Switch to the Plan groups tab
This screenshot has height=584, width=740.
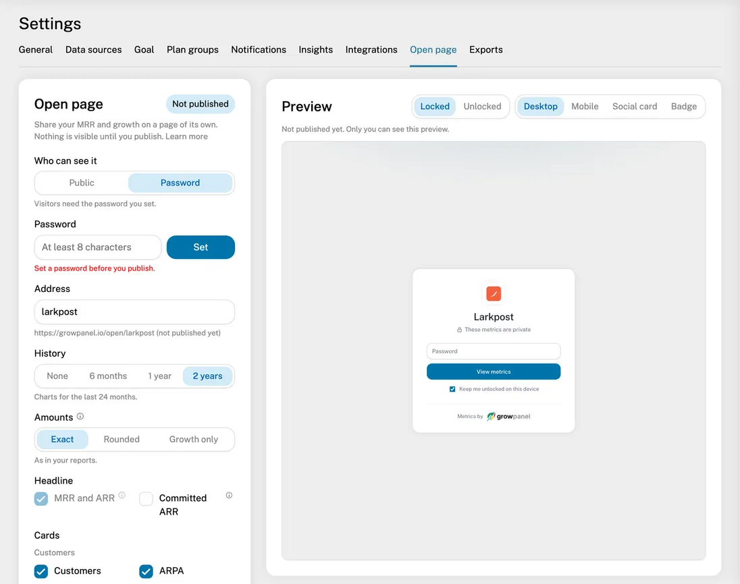tap(192, 49)
